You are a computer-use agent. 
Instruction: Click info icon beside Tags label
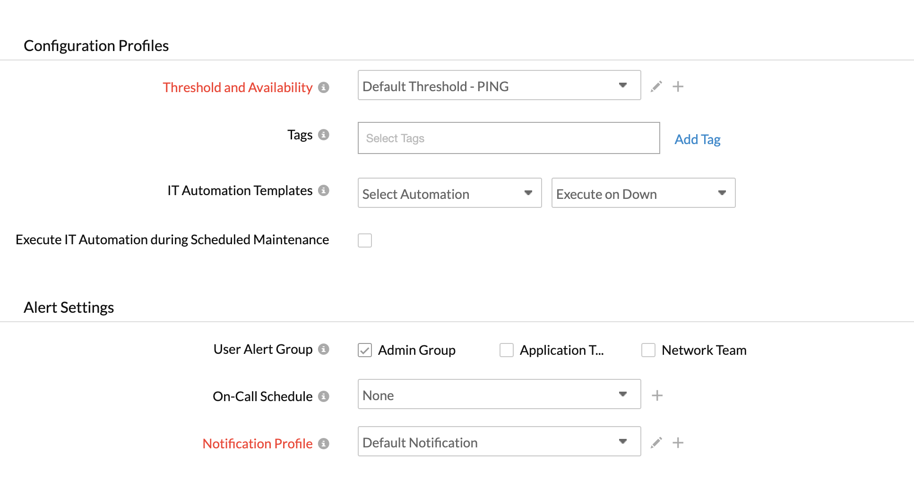point(323,135)
